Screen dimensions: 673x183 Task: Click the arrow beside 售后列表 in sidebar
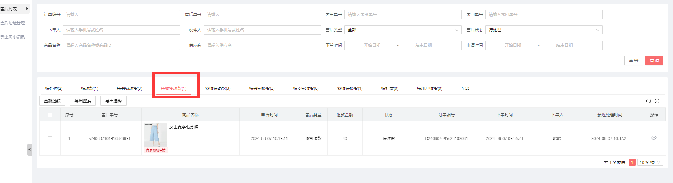click(27, 9)
